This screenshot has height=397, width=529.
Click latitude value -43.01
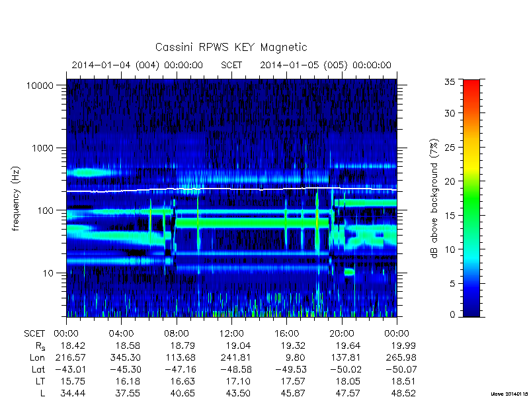tap(69, 369)
